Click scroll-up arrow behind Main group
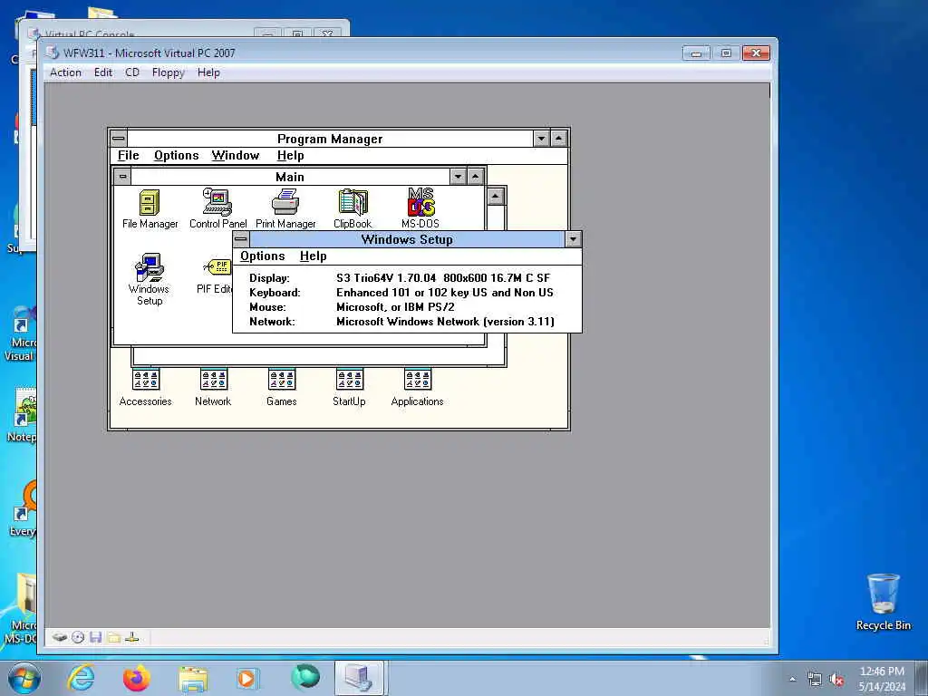Screen dimensions: 928x696 pos(496,196)
